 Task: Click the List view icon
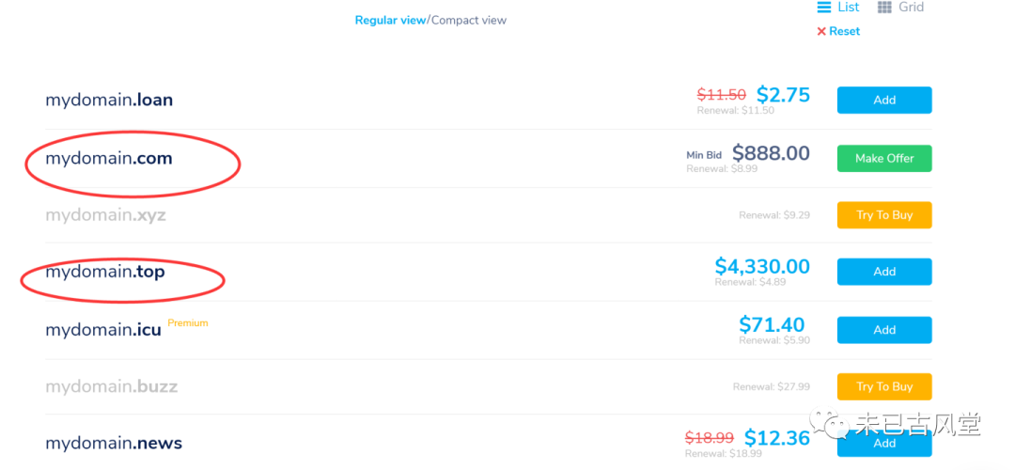click(x=823, y=8)
